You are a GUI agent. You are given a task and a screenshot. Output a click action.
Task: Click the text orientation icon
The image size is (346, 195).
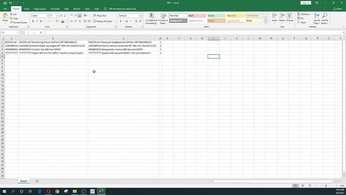tap(85, 16)
